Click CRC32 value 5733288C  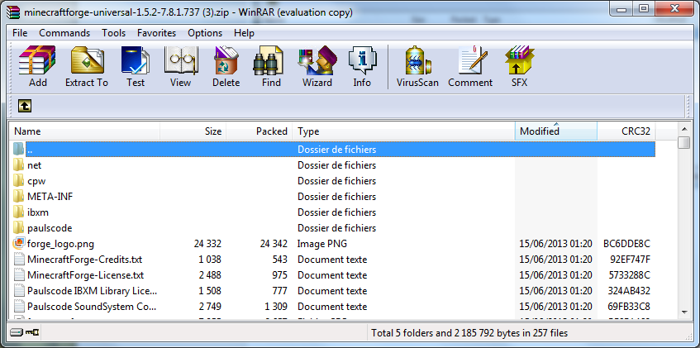tap(630, 275)
